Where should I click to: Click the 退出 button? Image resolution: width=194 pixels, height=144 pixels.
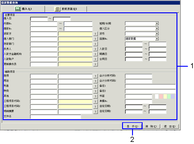coord(170,126)
